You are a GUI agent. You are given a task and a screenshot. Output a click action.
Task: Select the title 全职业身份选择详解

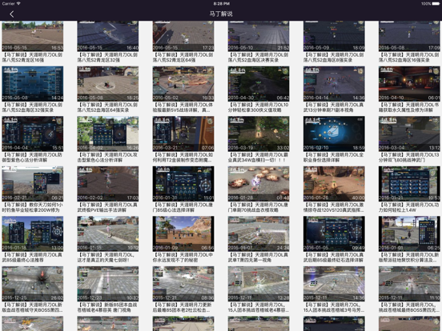[x=334, y=158]
